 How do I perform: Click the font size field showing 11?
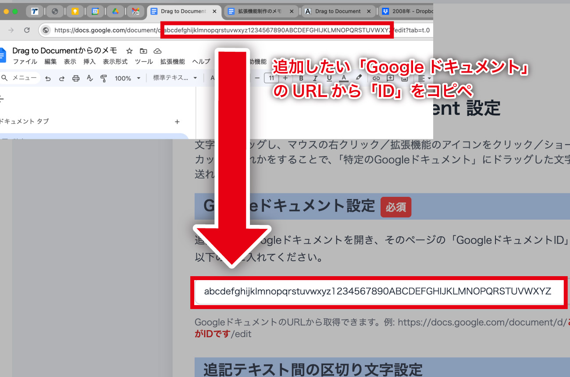[271, 78]
